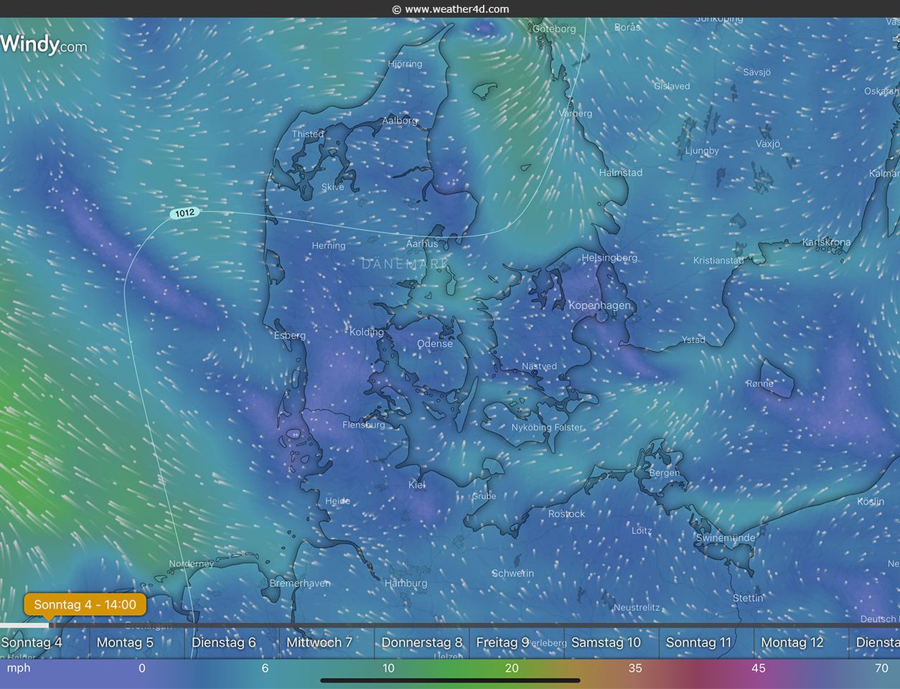Select Aarhus on the map
The height and width of the screenshot is (689, 900).
pyautogui.click(x=422, y=243)
